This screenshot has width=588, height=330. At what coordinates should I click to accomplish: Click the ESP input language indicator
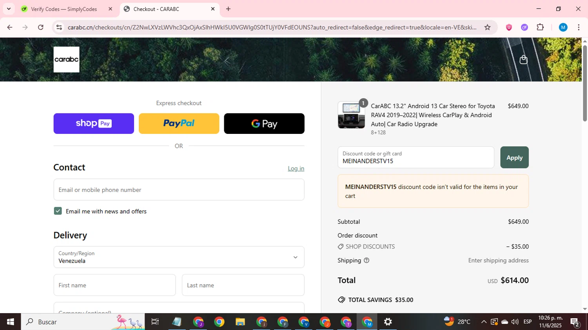[528, 322]
